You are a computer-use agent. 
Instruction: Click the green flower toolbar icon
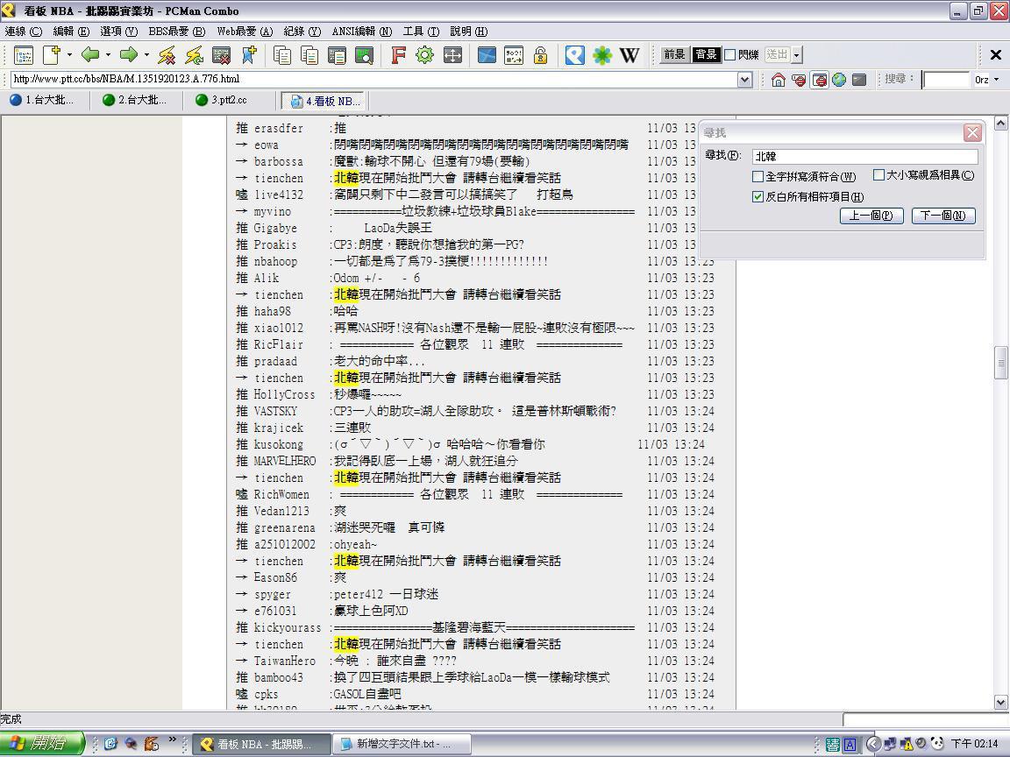(x=601, y=55)
